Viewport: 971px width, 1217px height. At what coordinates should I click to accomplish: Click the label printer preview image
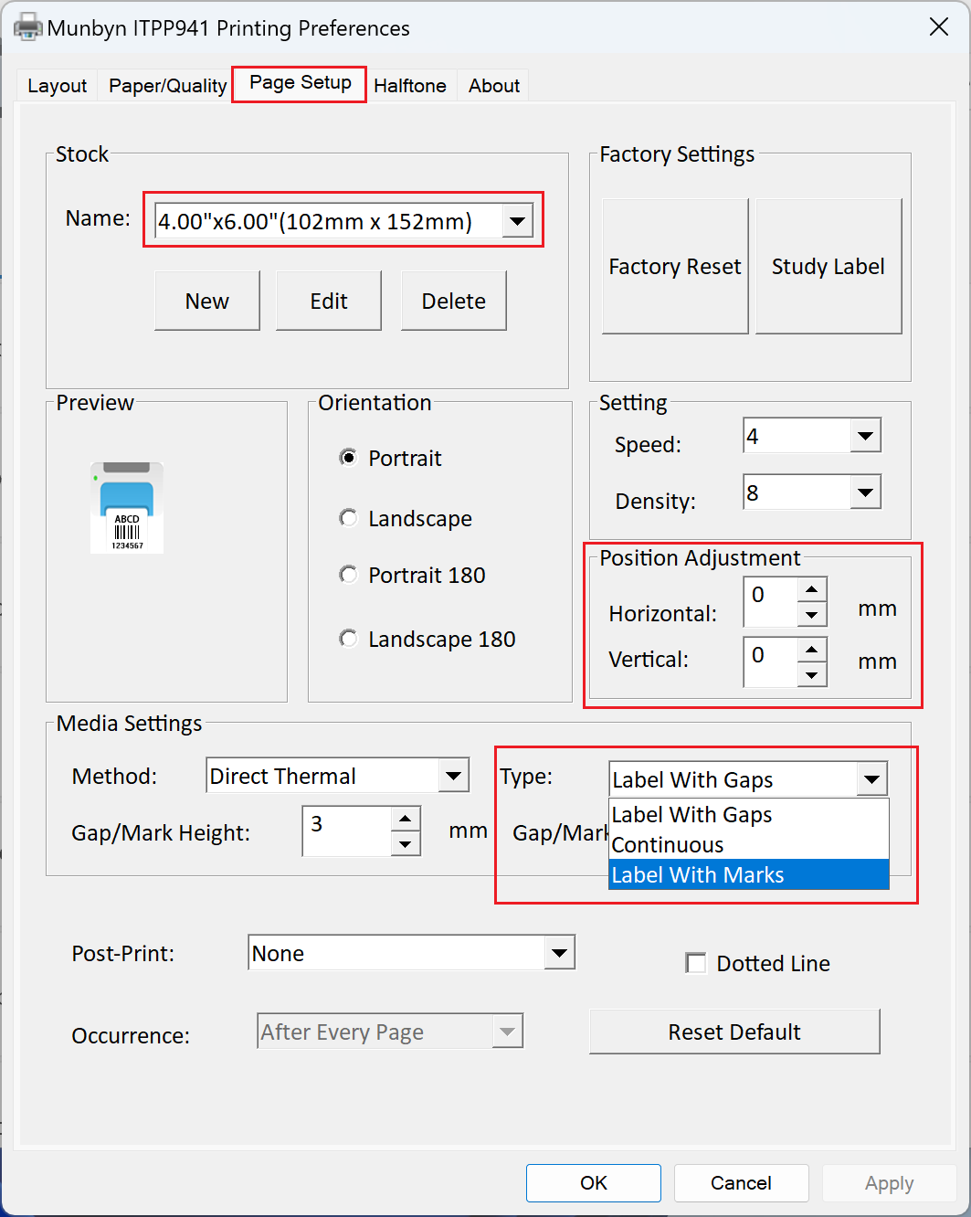[x=127, y=507]
